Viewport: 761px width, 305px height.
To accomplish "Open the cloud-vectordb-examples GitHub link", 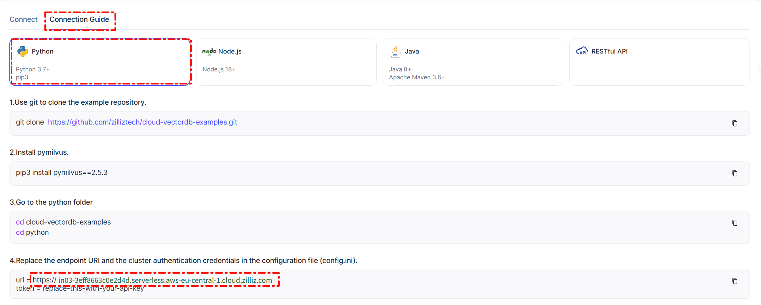I will click(143, 122).
